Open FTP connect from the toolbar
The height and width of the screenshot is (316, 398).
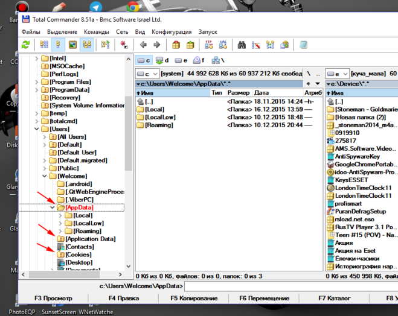(209, 45)
